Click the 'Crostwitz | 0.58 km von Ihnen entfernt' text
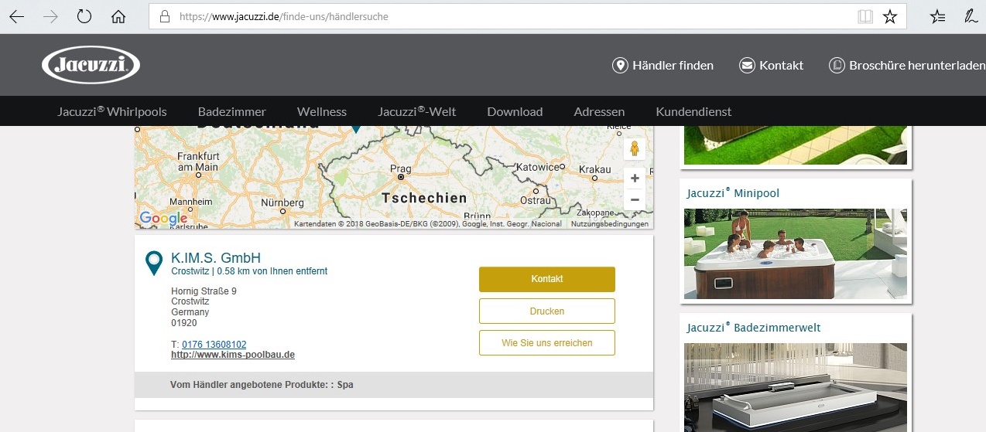The height and width of the screenshot is (432, 986). point(249,271)
